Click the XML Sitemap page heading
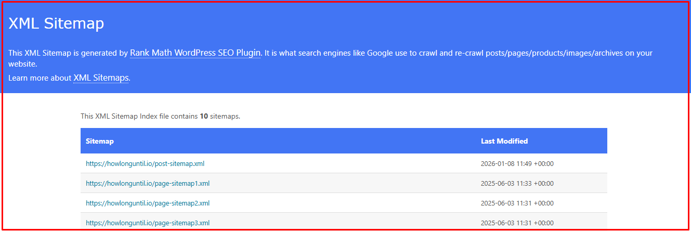Image resolution: width=691 pixels, height=231 pixels. 56,23
